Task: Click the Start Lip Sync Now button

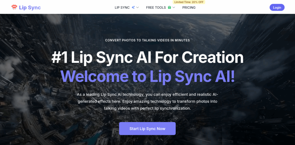Action: point(147,129)
